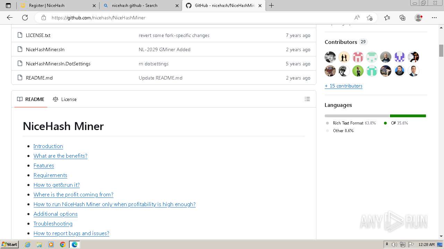Show hidden tray icons arrow

click(x=387, y=245)
